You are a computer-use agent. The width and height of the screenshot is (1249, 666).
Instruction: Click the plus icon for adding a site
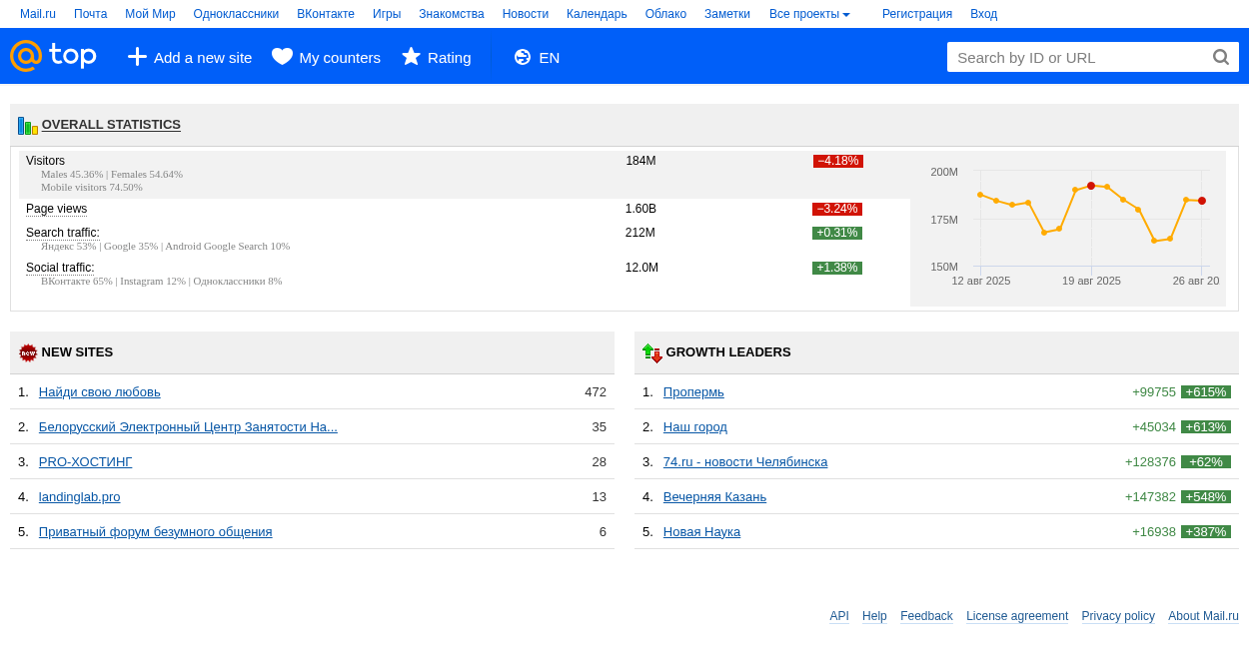pyautogui.click(x=137, y=57)
